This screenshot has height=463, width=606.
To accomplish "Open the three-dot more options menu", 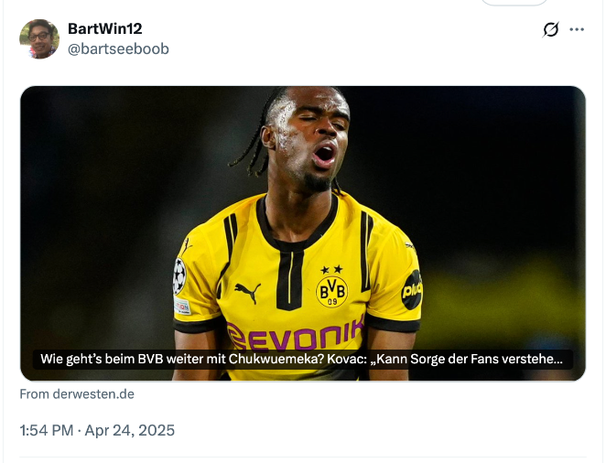I will click(x=577, y=29).
